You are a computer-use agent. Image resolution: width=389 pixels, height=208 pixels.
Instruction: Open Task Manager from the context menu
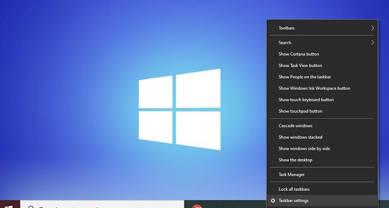click(x=322, y=174)
